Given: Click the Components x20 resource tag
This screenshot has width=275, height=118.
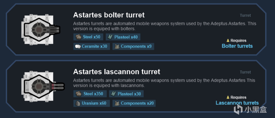Looking at the screenshot, I should coord(134,103).
